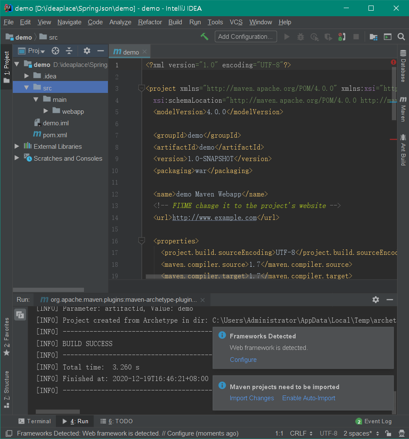Click http://www.example.com URL in editor
This screenshot has width=409, height=439.
[214, 217]
